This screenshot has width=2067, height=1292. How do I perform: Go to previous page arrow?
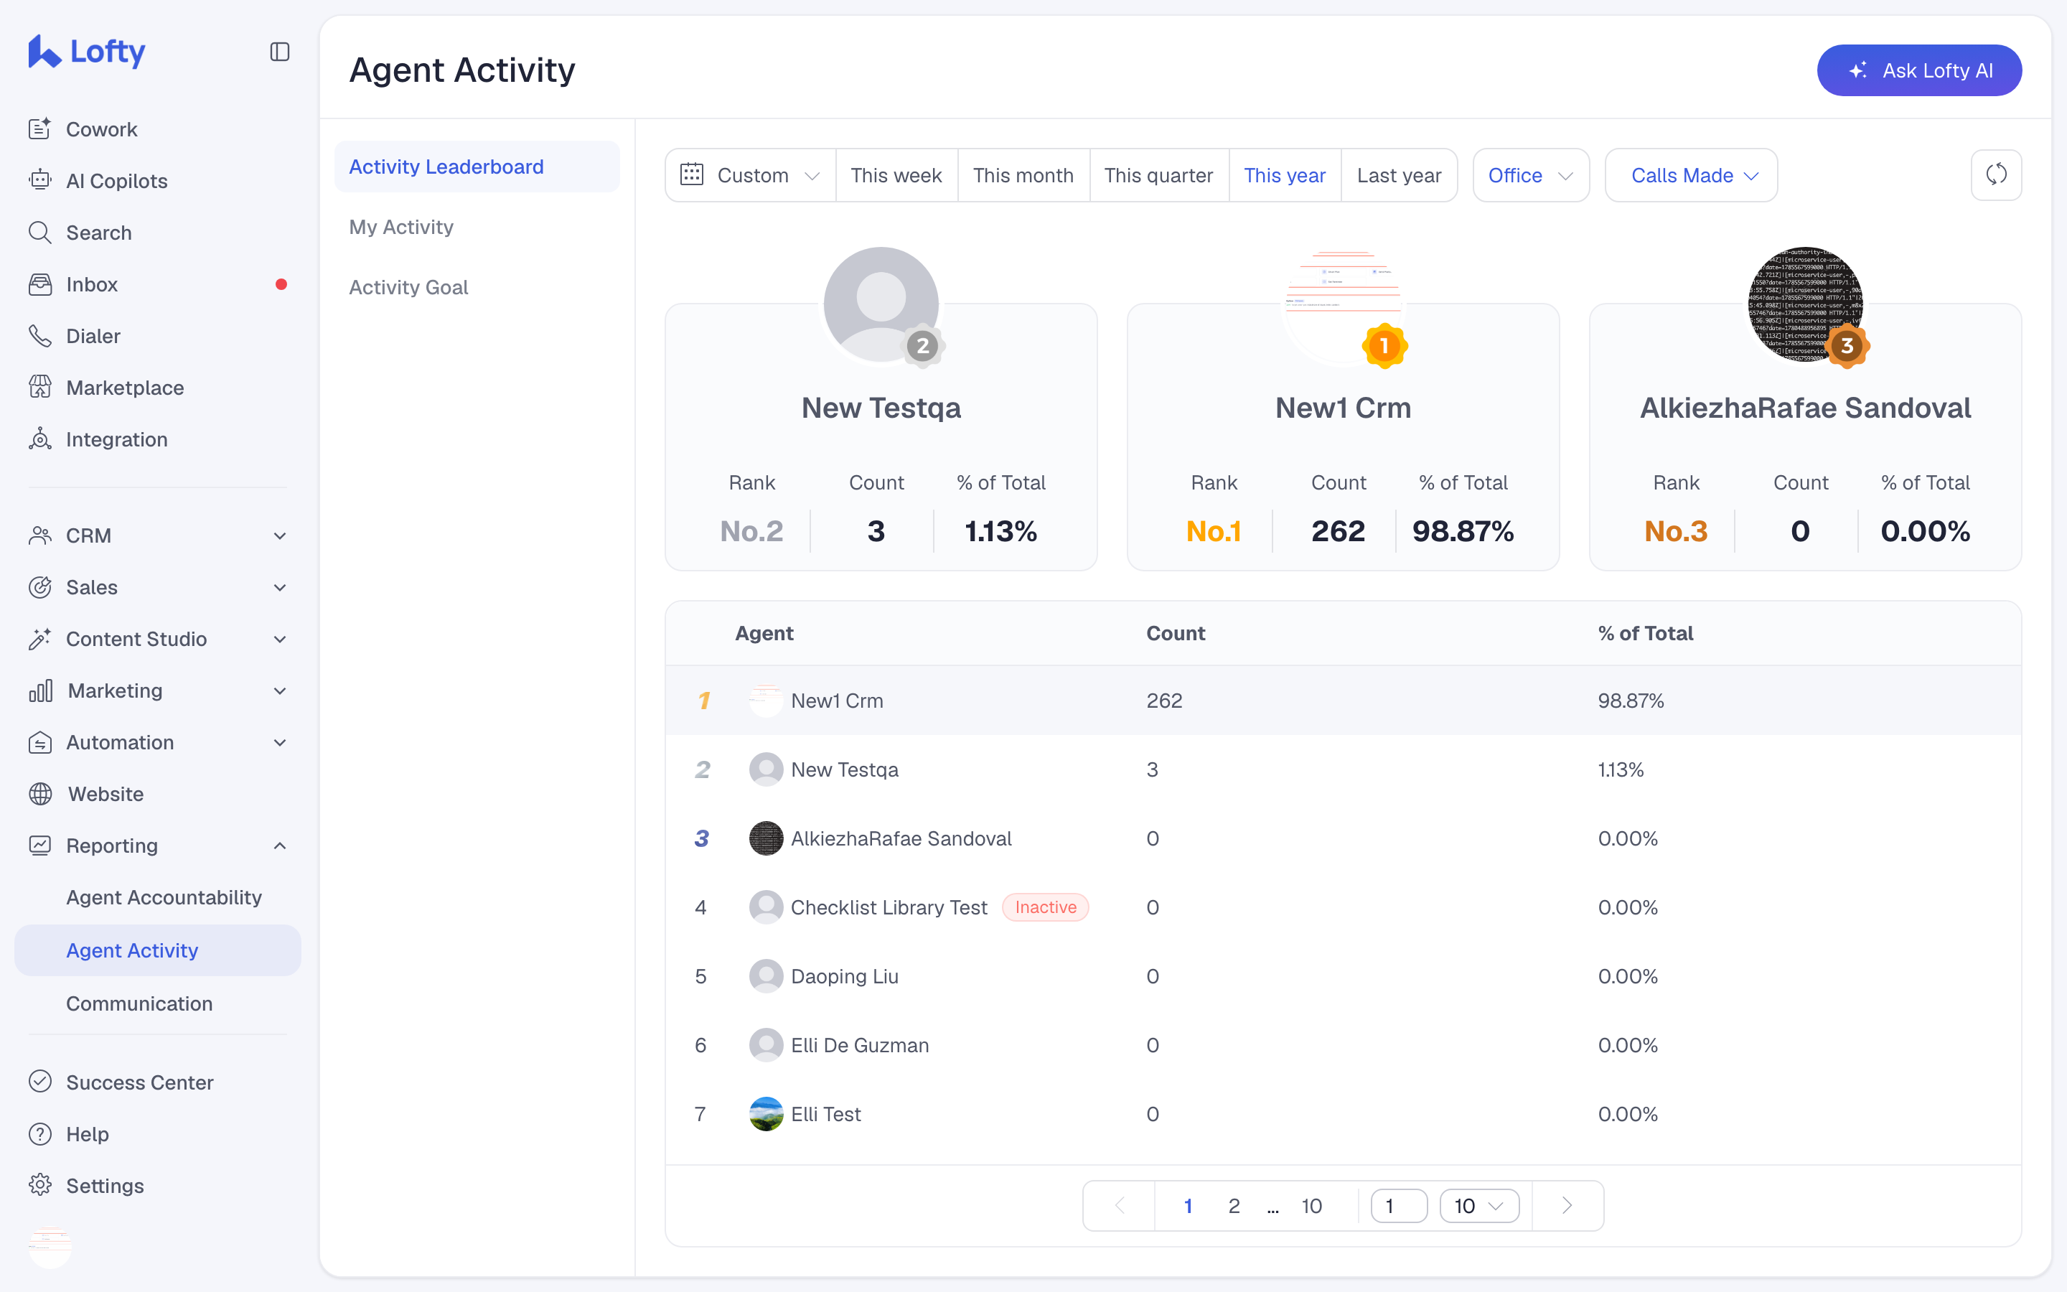tap(1120, 1206)
